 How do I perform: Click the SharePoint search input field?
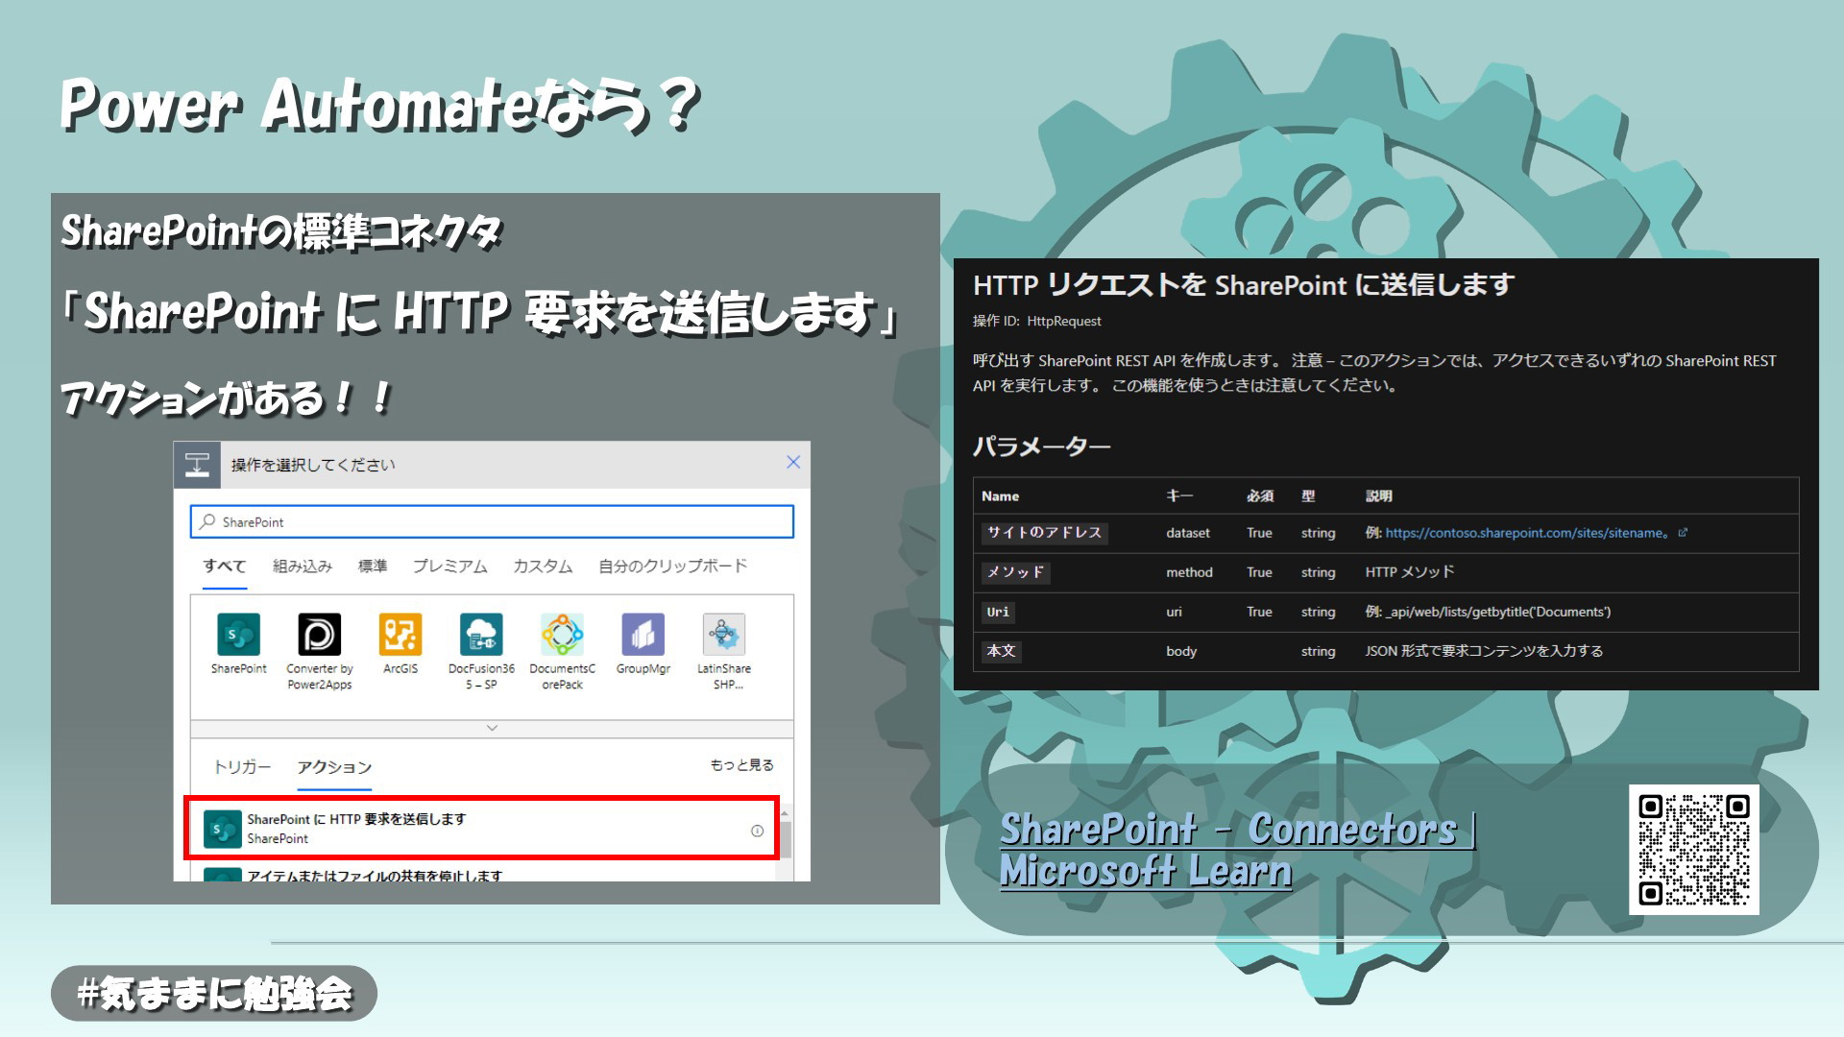492,521
